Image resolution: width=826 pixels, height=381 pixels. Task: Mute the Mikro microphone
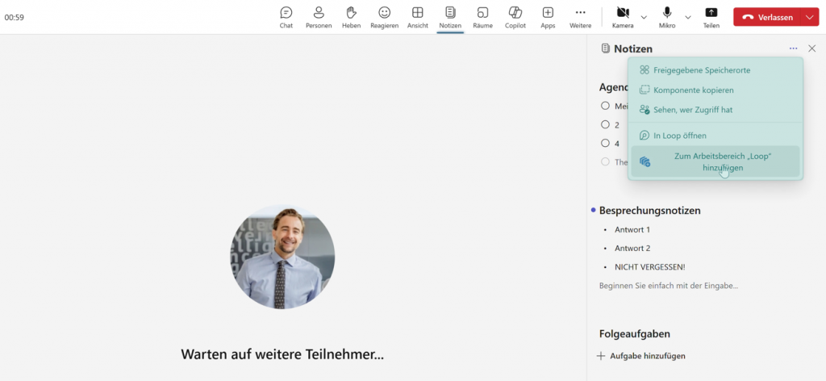coord(667,18)
